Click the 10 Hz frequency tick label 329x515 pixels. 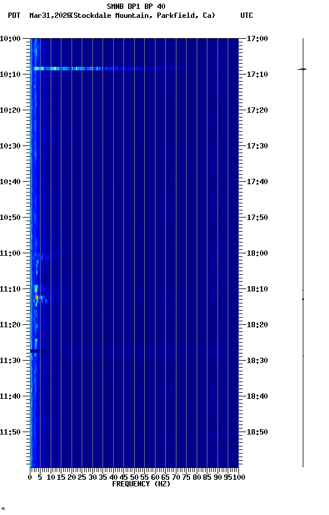point(51,477)
